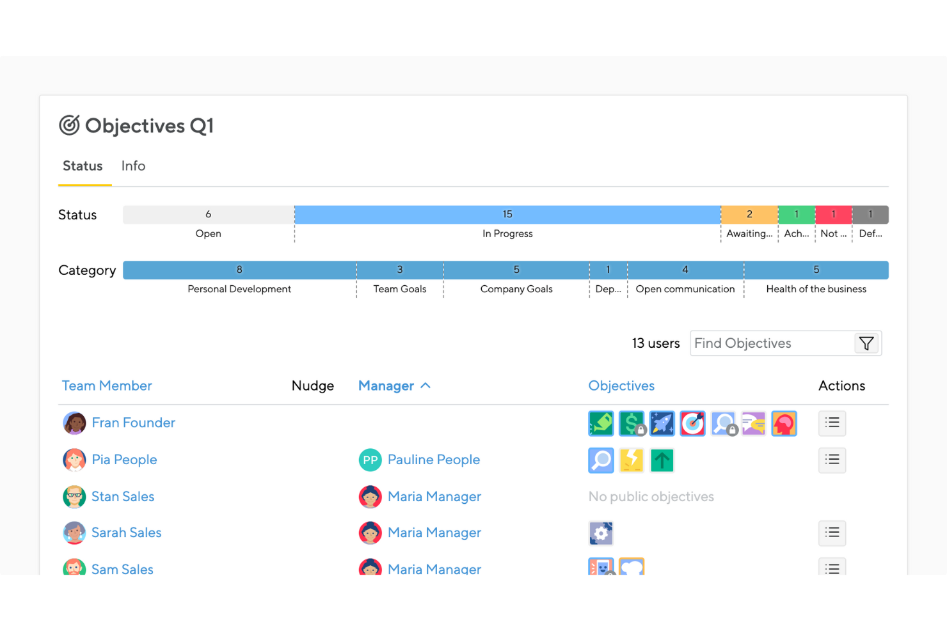Click Pauline People's PP avatar

point(370,460)
